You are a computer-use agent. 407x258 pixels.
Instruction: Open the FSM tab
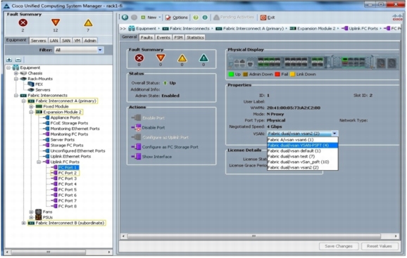click(178, 37)
